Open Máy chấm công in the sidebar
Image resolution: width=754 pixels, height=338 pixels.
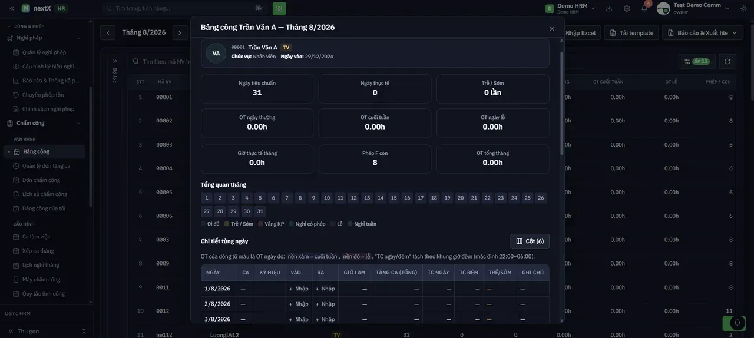point(41,280)
